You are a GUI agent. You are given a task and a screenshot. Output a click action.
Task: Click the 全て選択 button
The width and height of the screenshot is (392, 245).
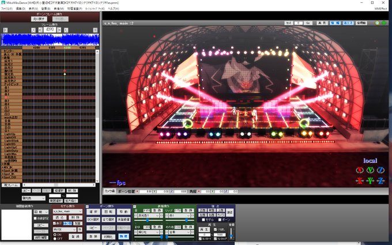pyautogui.click(x=108, y=220)
